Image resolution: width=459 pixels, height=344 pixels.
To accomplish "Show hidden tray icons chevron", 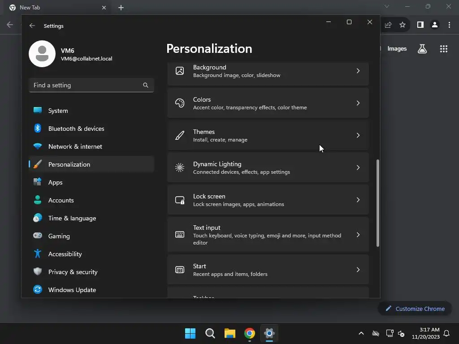I will [x=361, y=333].
